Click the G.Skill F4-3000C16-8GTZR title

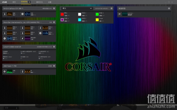click(12, 47)
